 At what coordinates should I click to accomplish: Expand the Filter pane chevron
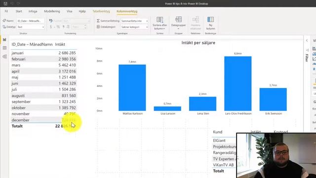coord(307,41)
